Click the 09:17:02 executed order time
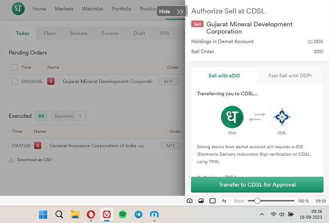 [x=21, y=145]
